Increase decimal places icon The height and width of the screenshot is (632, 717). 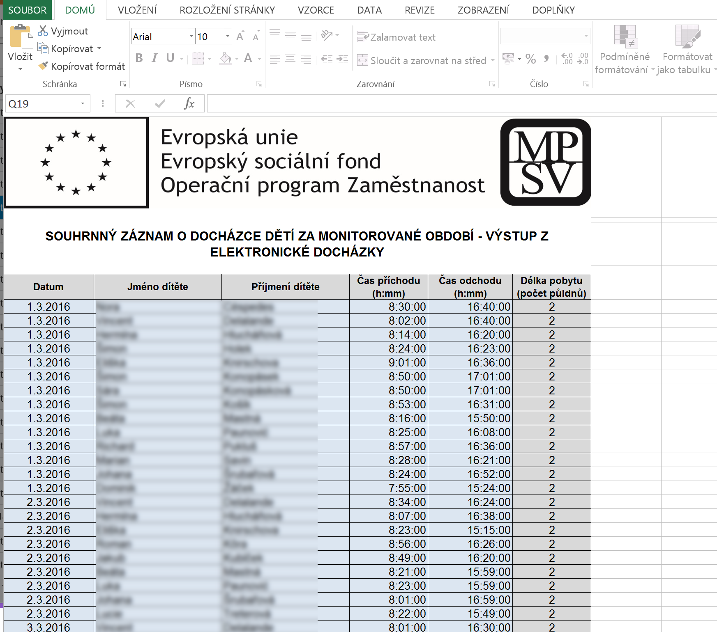567,59
